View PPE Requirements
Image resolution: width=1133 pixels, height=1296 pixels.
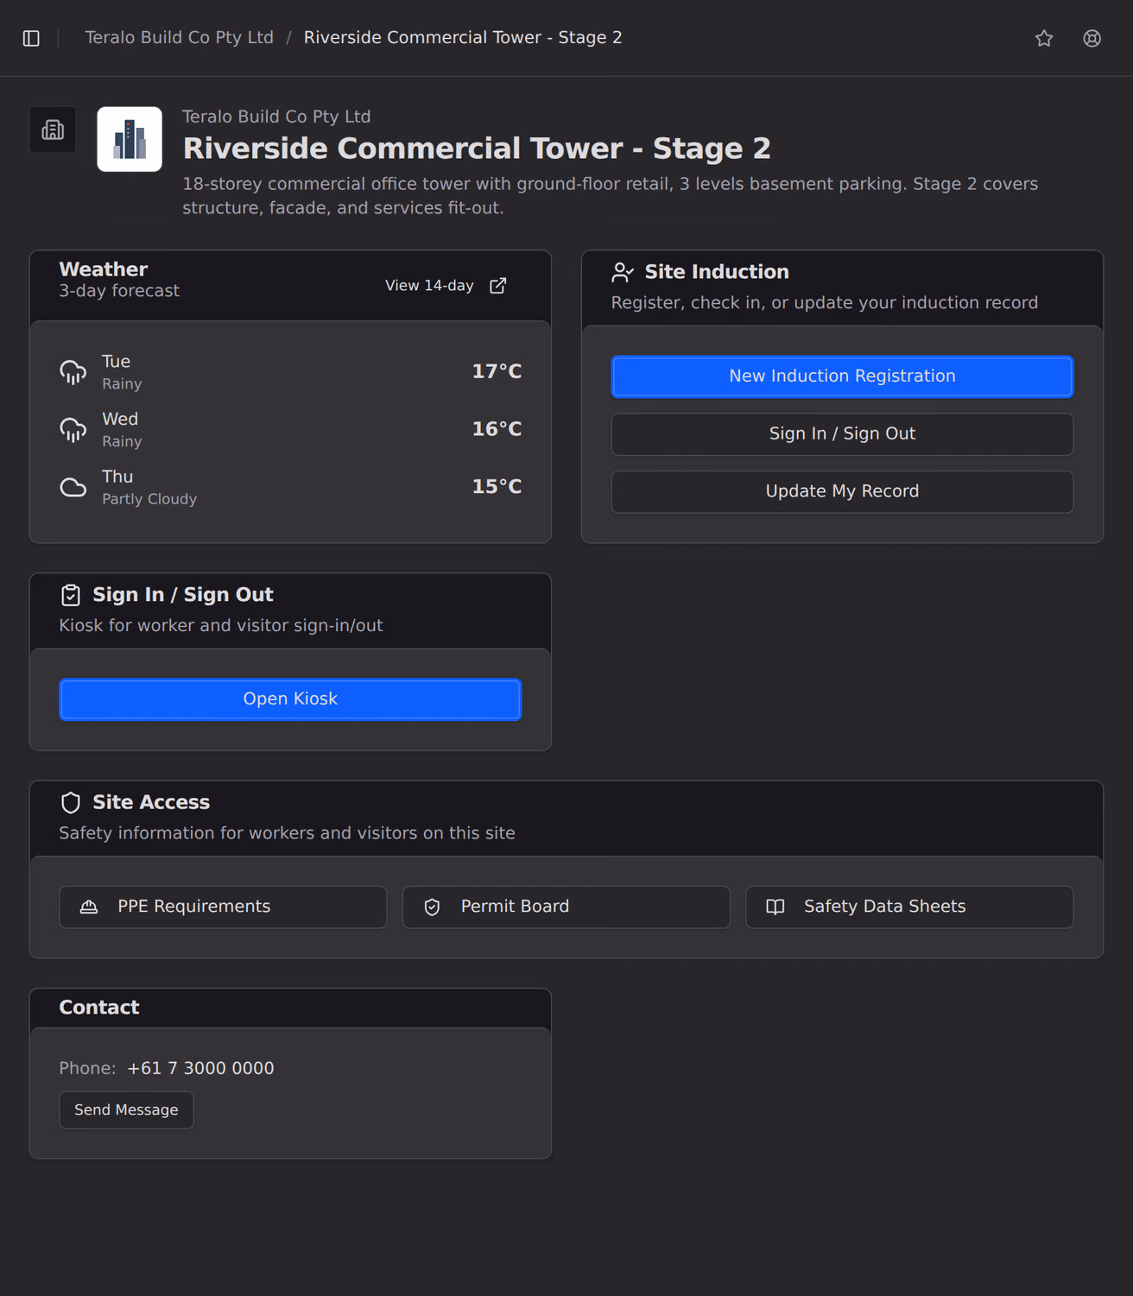[223, 907]
